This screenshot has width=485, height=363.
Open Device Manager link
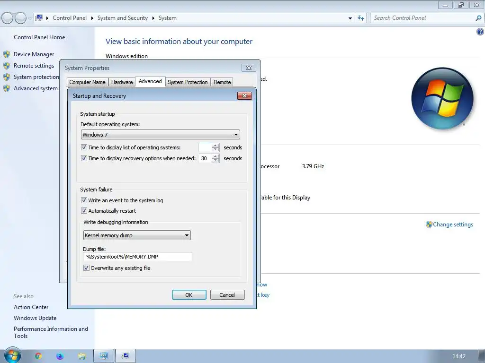point(34,54)
